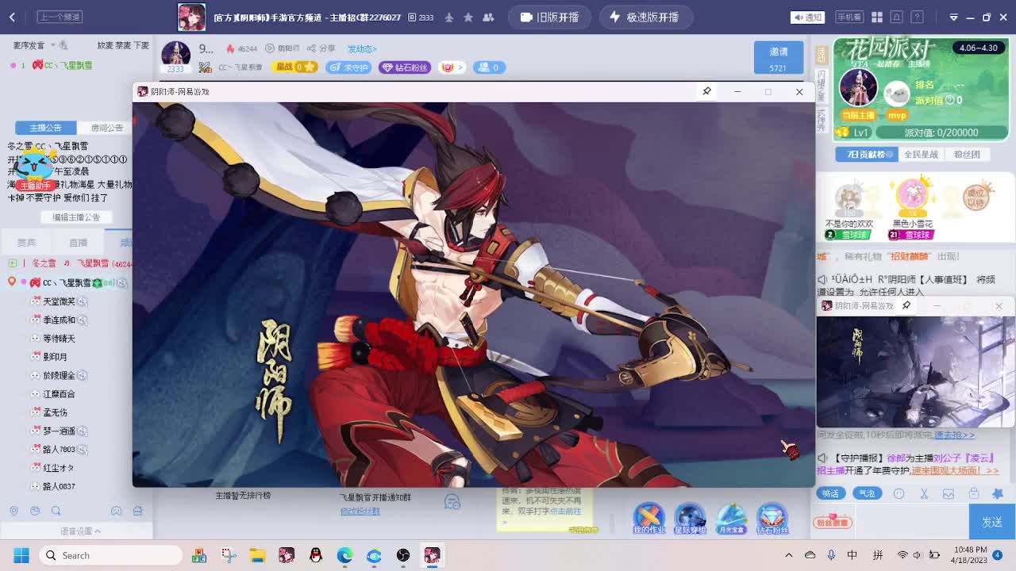
Task: Click inside the chat message input field
Action: click(913, 521)
